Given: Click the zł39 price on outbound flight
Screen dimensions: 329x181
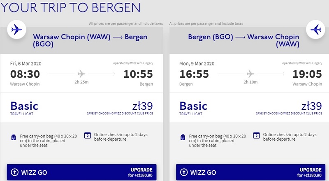Looking at the screenshot, I should pos(143,105).
